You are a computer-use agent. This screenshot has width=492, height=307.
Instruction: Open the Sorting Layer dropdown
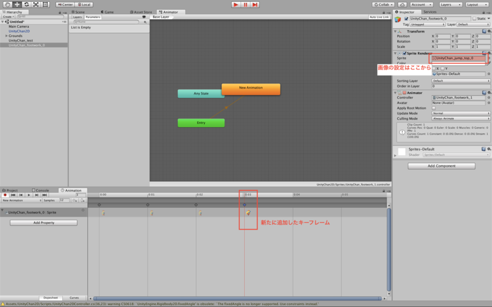[461, 81]
